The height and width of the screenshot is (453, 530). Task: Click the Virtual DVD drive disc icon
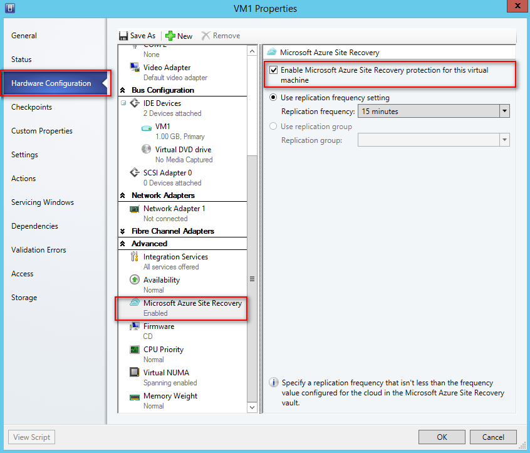pyautogui.click(x=147, y=149)
